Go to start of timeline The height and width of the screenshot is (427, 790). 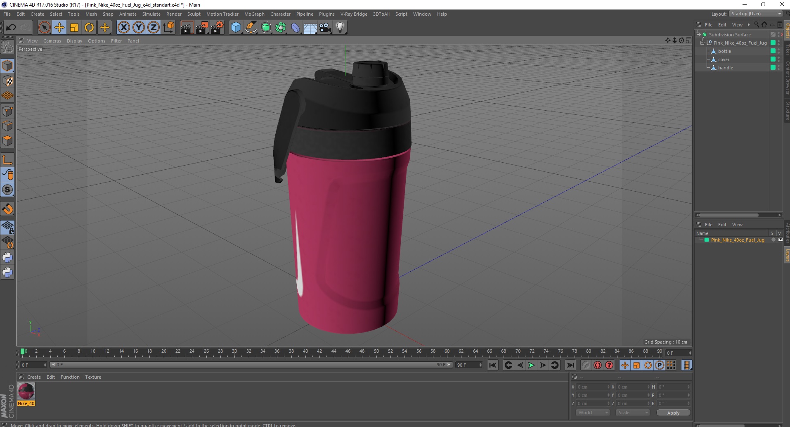coord(493,365)
